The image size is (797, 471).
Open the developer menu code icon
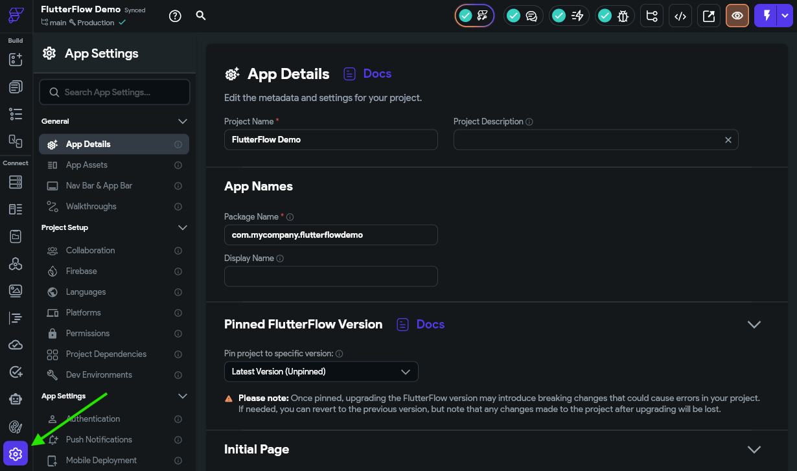coord(680,16)
